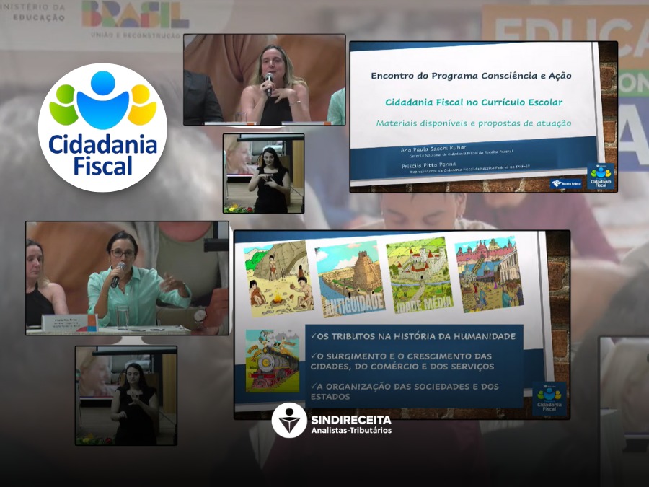Click the small Cidadania Fiscal logo on the title slide
649x487 pixels.
point(601,176)
